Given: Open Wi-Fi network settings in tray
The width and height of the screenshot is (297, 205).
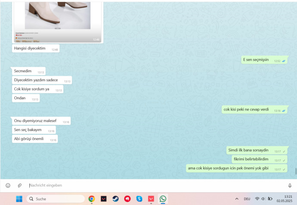Looking at the screenshot, I should [257, 199].
